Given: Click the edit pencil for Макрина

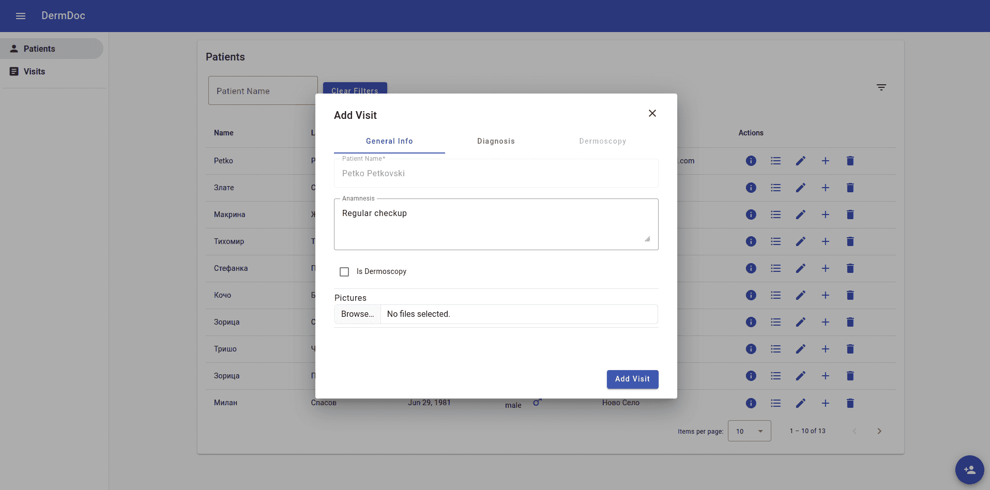Looking at the screenshot, I should tap(800, 215).
